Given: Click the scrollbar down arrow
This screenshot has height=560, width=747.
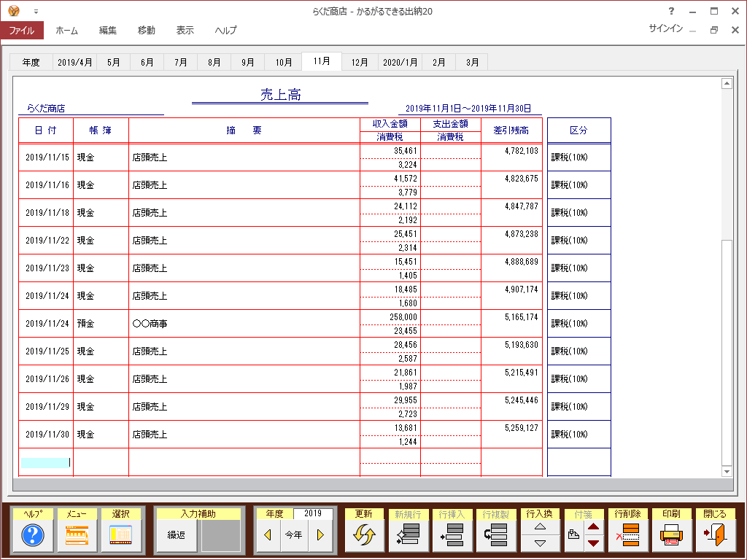Looking at the screenshot, I should pos(727,472).
